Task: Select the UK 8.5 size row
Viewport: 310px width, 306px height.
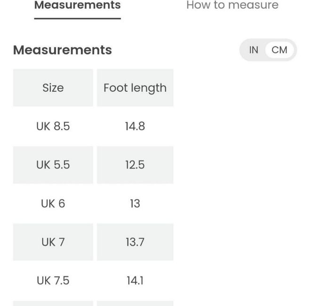Action: tap(93, 126)
